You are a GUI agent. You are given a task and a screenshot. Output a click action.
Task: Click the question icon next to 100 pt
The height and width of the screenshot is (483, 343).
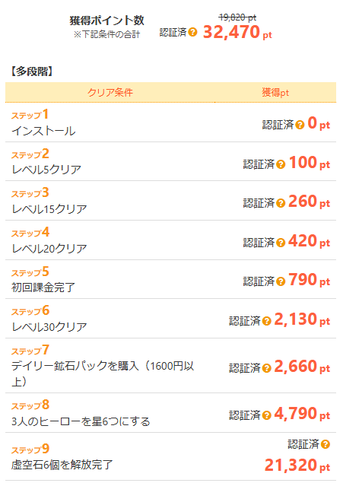point(281,164)
